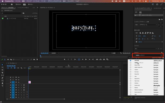
Task: Click Mark Out in the program monitor
Action: point(71,60)
